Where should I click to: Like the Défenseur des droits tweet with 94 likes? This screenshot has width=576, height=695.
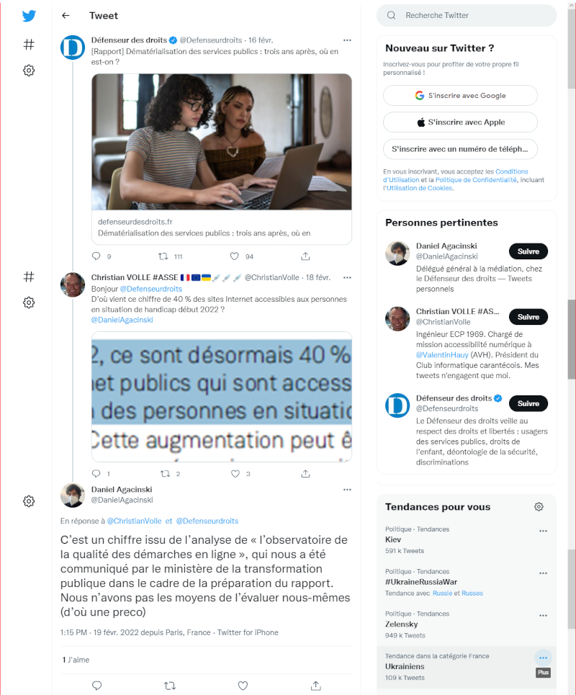(x=235, y=256)
